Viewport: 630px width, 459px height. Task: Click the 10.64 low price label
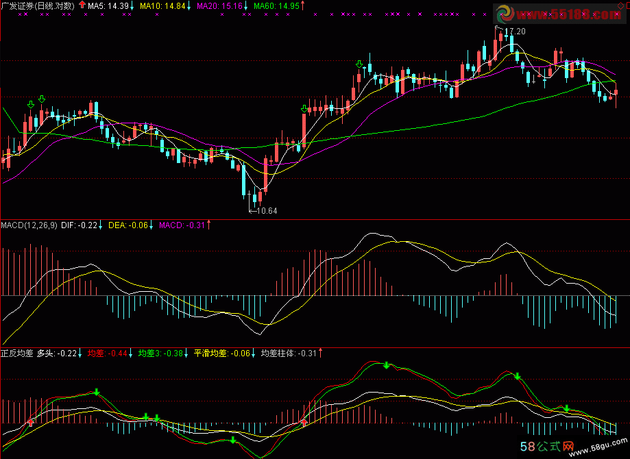coord(266,211)
